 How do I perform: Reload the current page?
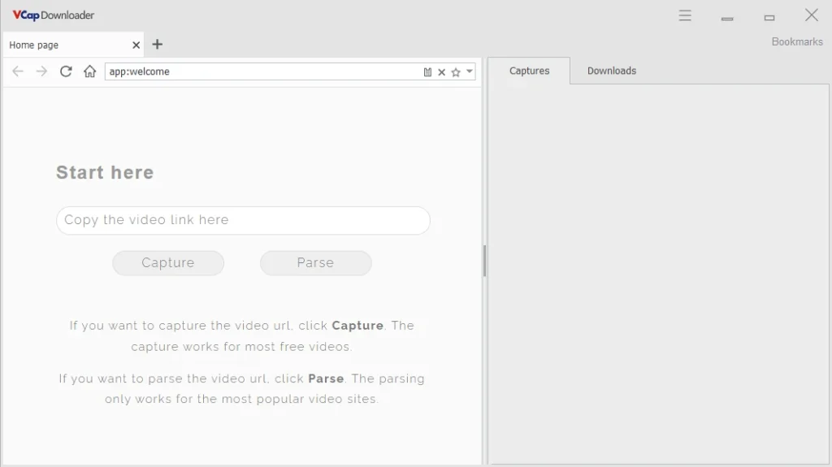pos(66,71)
